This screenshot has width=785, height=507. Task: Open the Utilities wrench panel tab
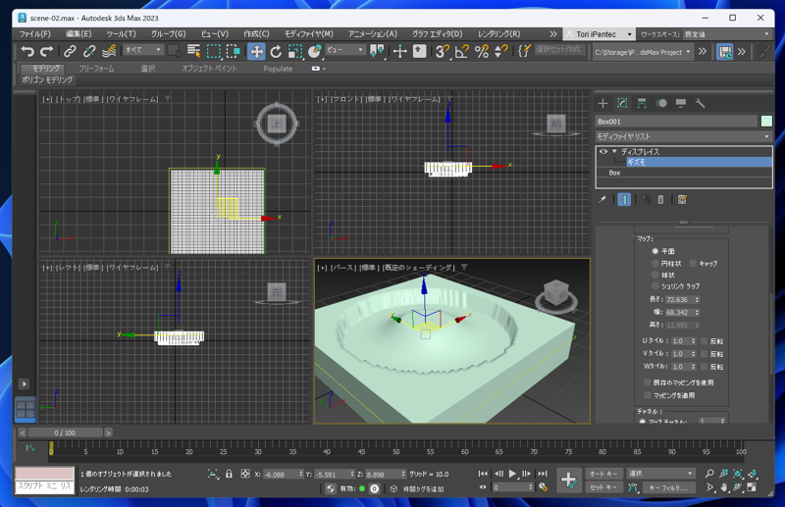[701, 103]
